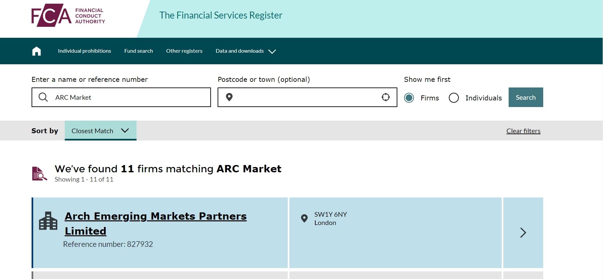This screenshot has width=603, height=279.
Task: Click the results heading 'We've found 11 firms'
Action: 168,169
